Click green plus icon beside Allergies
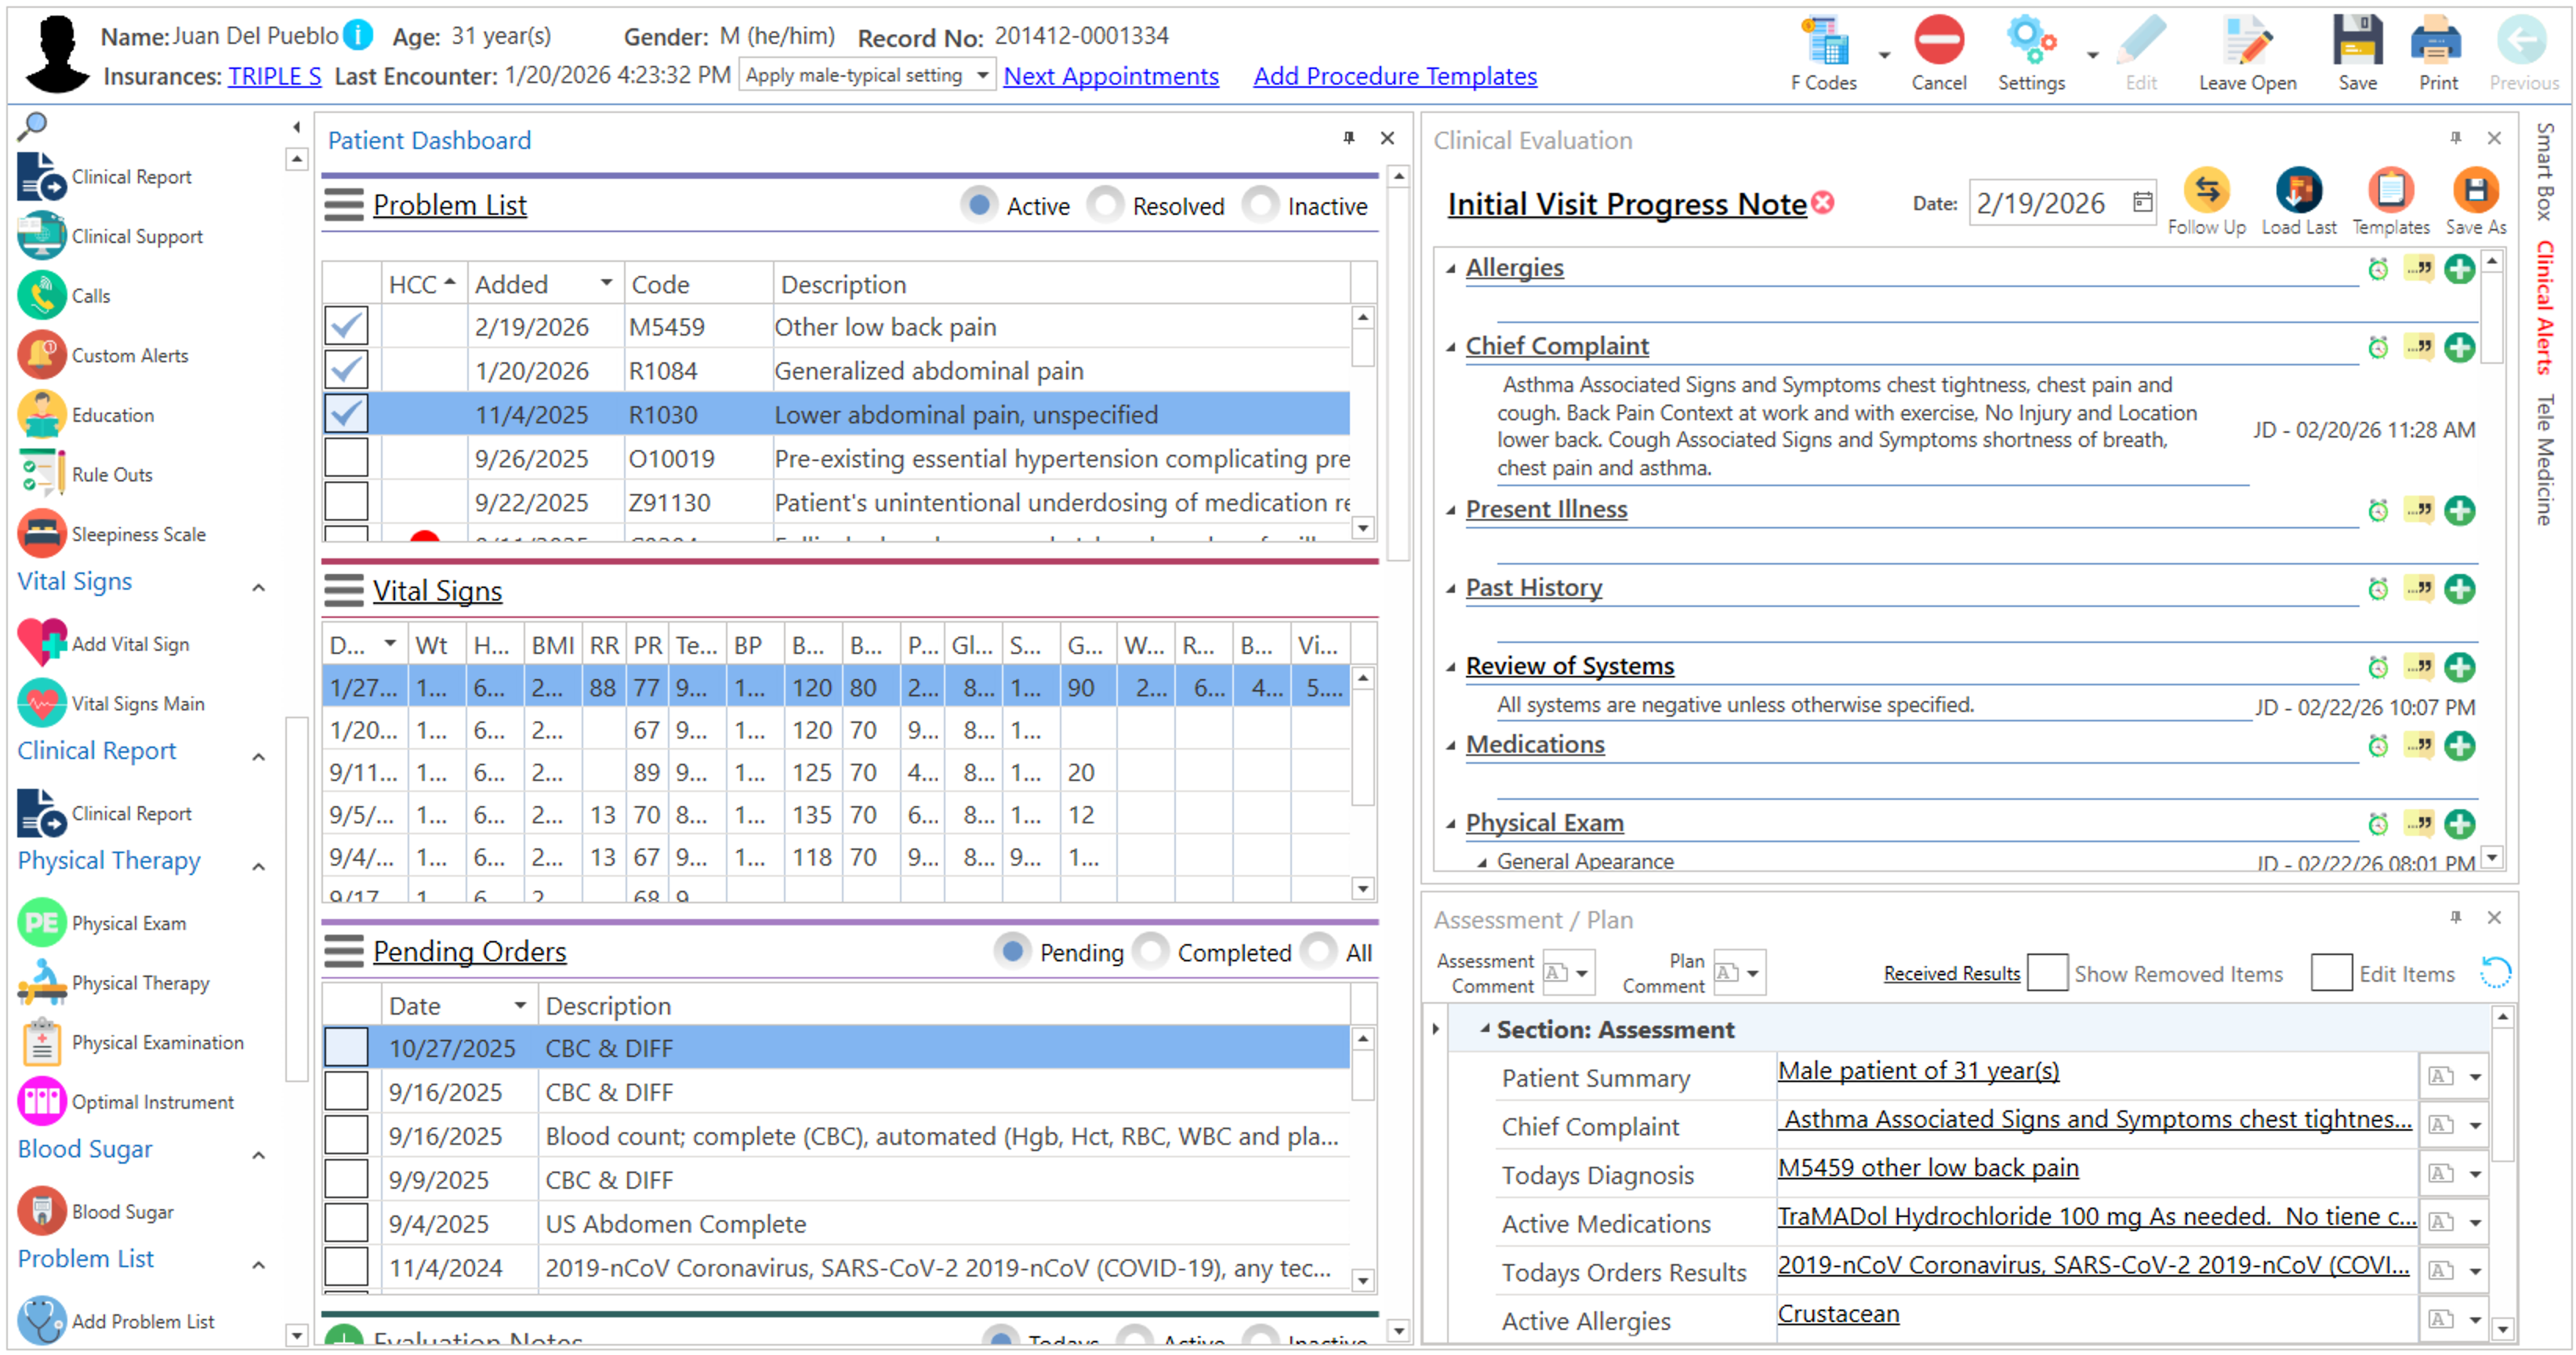This screenshot has width=2576, height=1355. point(2459,268)
